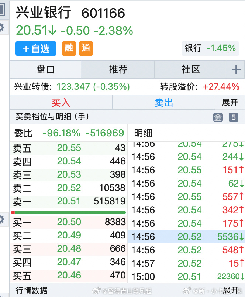
Task: Click the 买卖档位与明细 (手) header
Action: click(x=52, y=117)
